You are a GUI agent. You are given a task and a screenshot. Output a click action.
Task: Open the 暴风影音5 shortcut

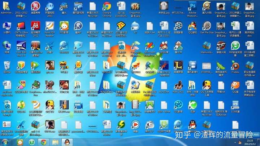tap(192, 66)
